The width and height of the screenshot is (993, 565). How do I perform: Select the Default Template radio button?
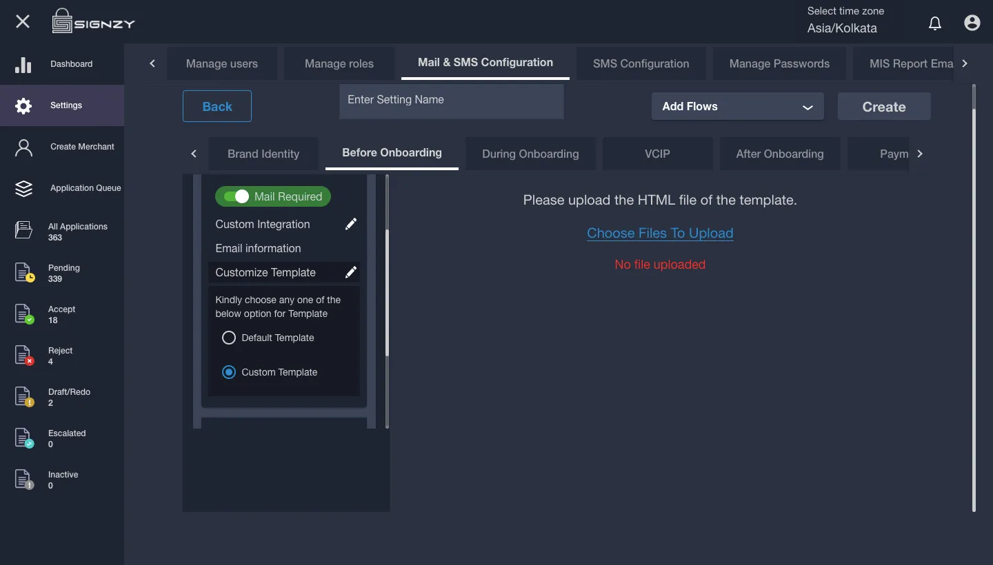pos(229,338)
